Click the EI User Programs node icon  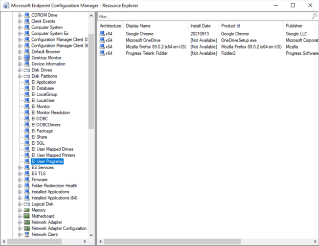tap(27, 161)
